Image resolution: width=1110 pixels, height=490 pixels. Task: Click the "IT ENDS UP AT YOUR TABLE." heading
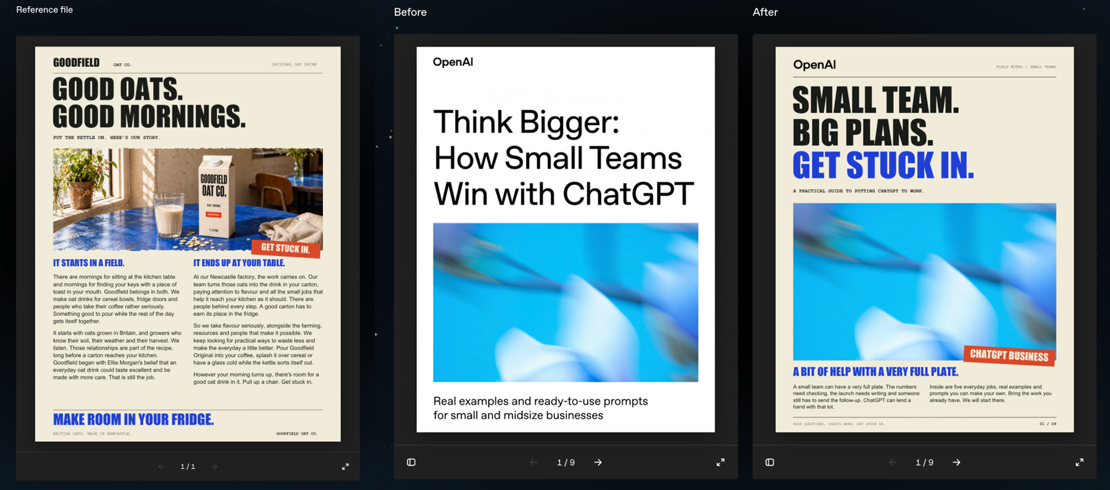(239, 263)
